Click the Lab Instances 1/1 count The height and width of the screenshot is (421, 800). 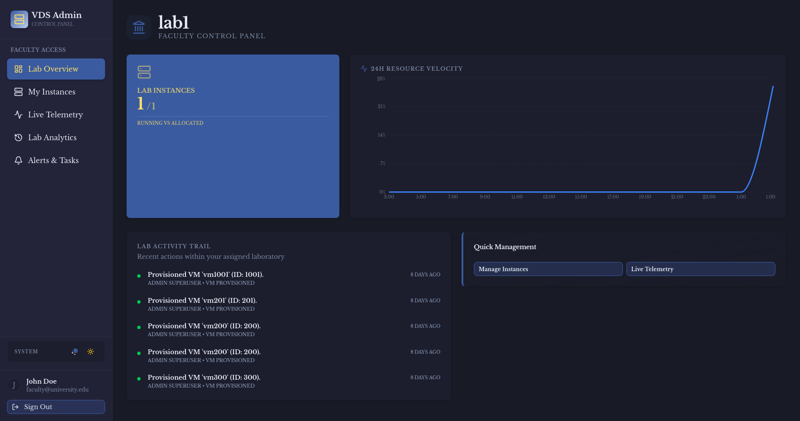pos(146,104)
